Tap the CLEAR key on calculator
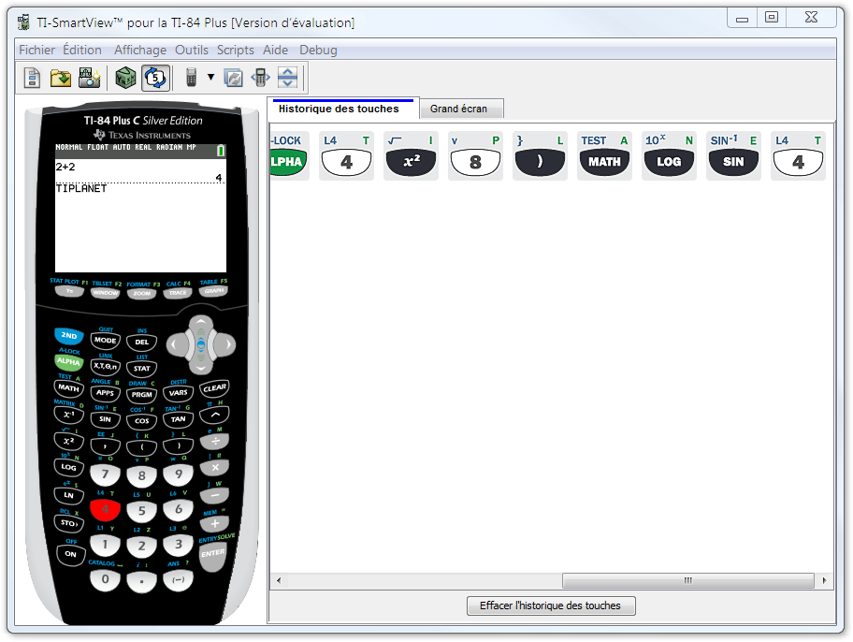 214,388
